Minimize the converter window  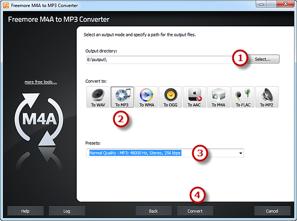point(261,4)
